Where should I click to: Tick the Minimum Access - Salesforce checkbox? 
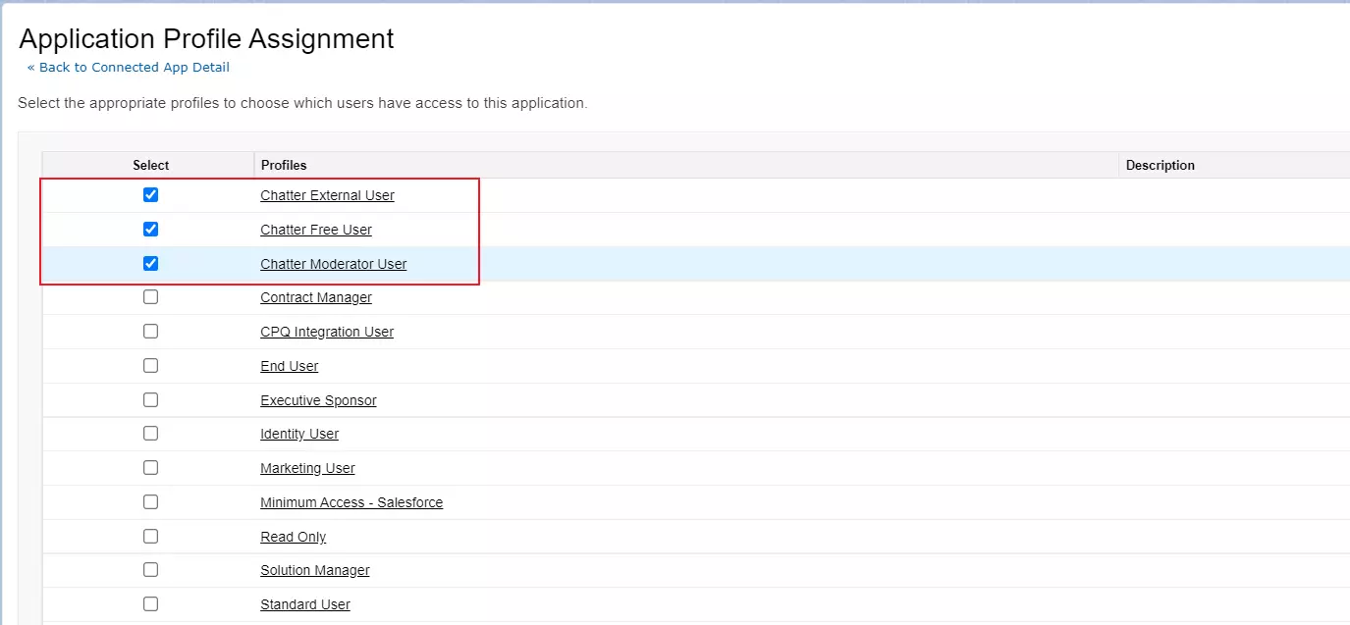click(x=150, y=502)
